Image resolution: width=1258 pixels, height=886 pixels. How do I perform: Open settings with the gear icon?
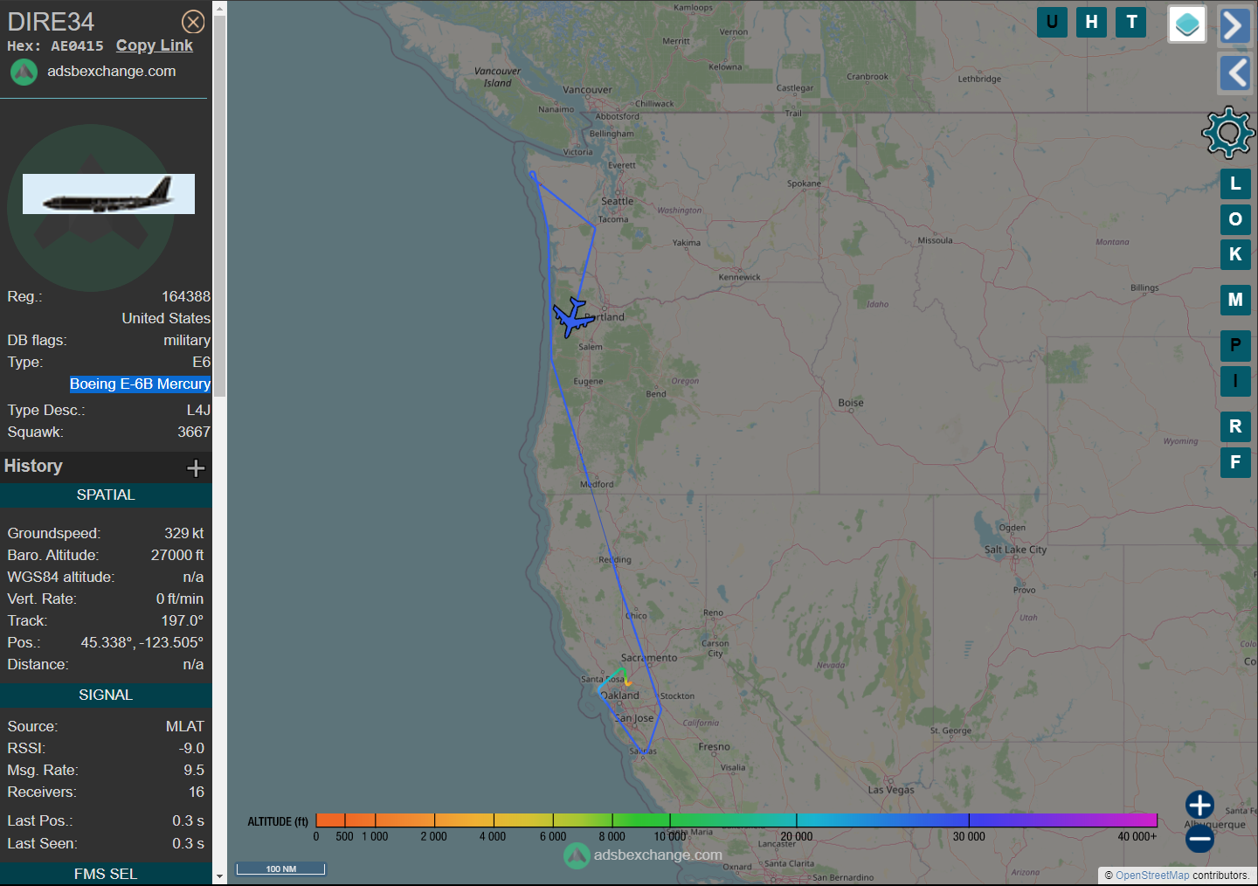1228,132
